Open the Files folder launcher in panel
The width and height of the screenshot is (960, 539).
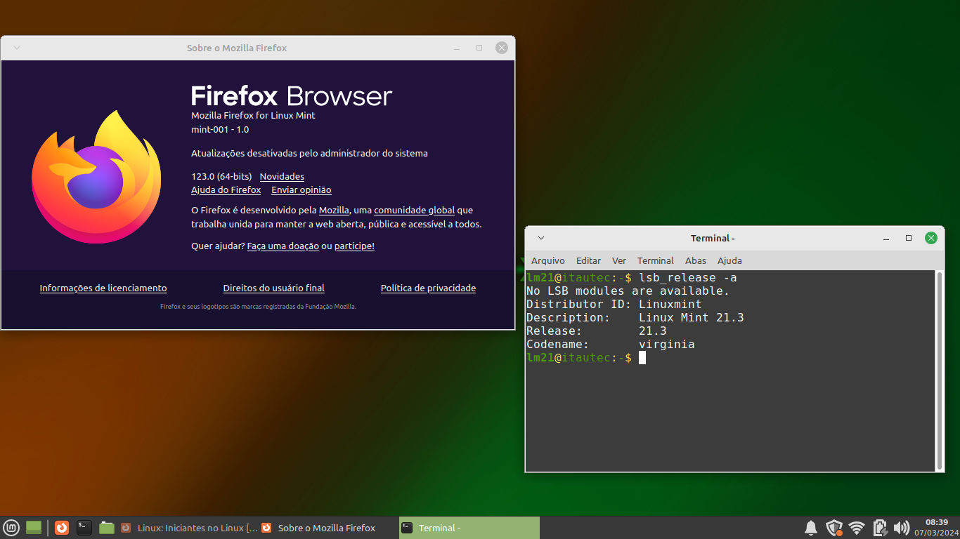click(107, 528)
